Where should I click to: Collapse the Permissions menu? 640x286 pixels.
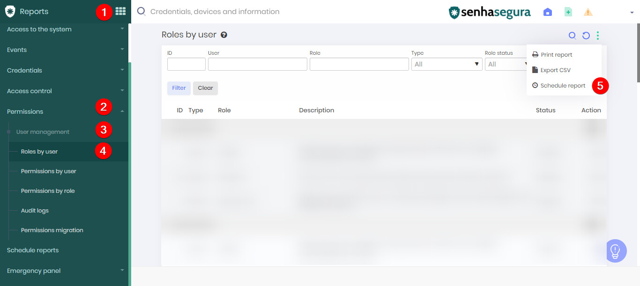tap(64, 111)
